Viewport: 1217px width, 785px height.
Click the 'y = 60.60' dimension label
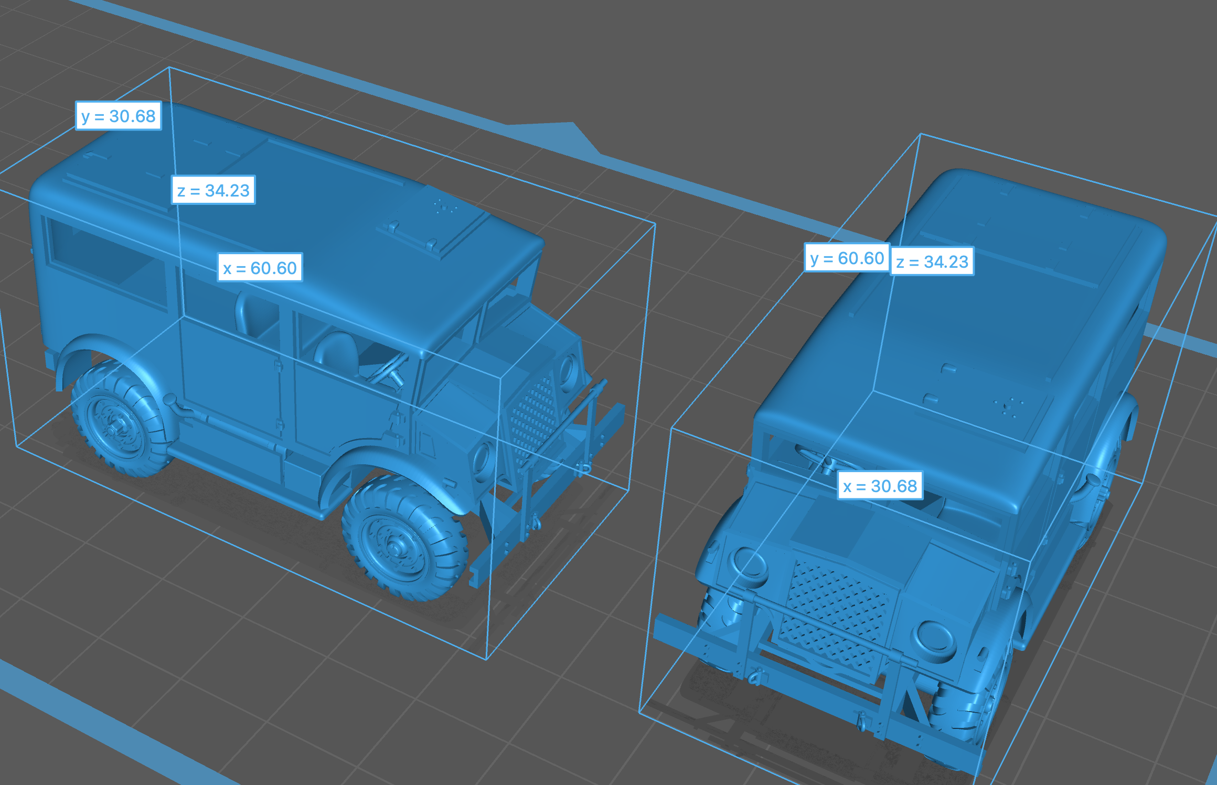pos(847,258)
